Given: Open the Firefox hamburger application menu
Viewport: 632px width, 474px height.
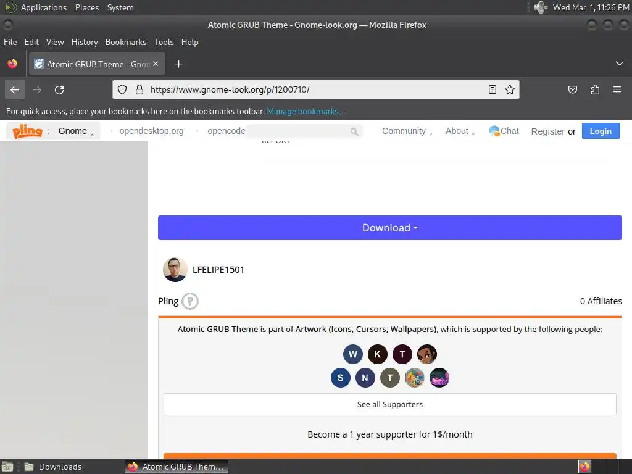Looking at the screenshot, I should point(617,89).
